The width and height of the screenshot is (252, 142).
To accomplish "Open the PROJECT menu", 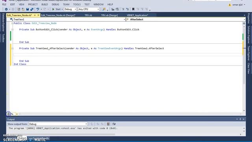I will coord(33,4).
